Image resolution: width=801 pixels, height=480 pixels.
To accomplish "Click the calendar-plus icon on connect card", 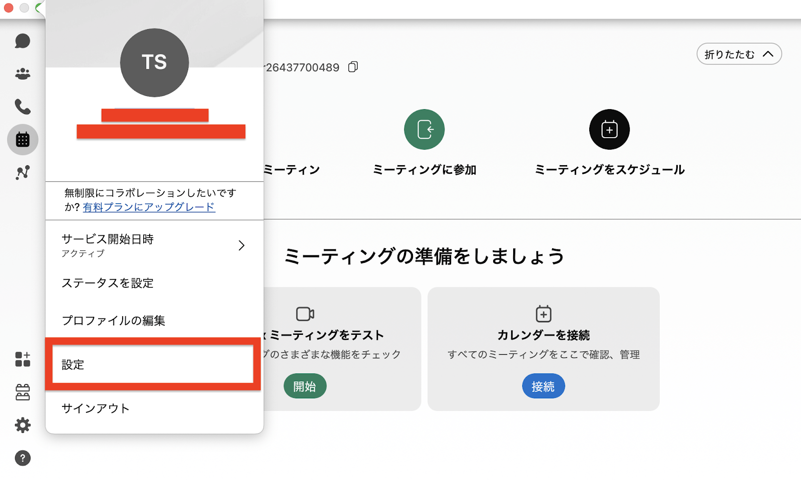I will (x=543, y=314).
